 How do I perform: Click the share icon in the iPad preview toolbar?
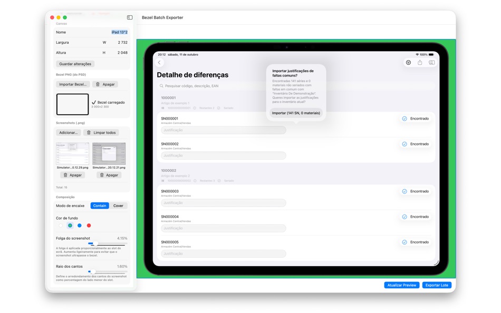point(420,63)
